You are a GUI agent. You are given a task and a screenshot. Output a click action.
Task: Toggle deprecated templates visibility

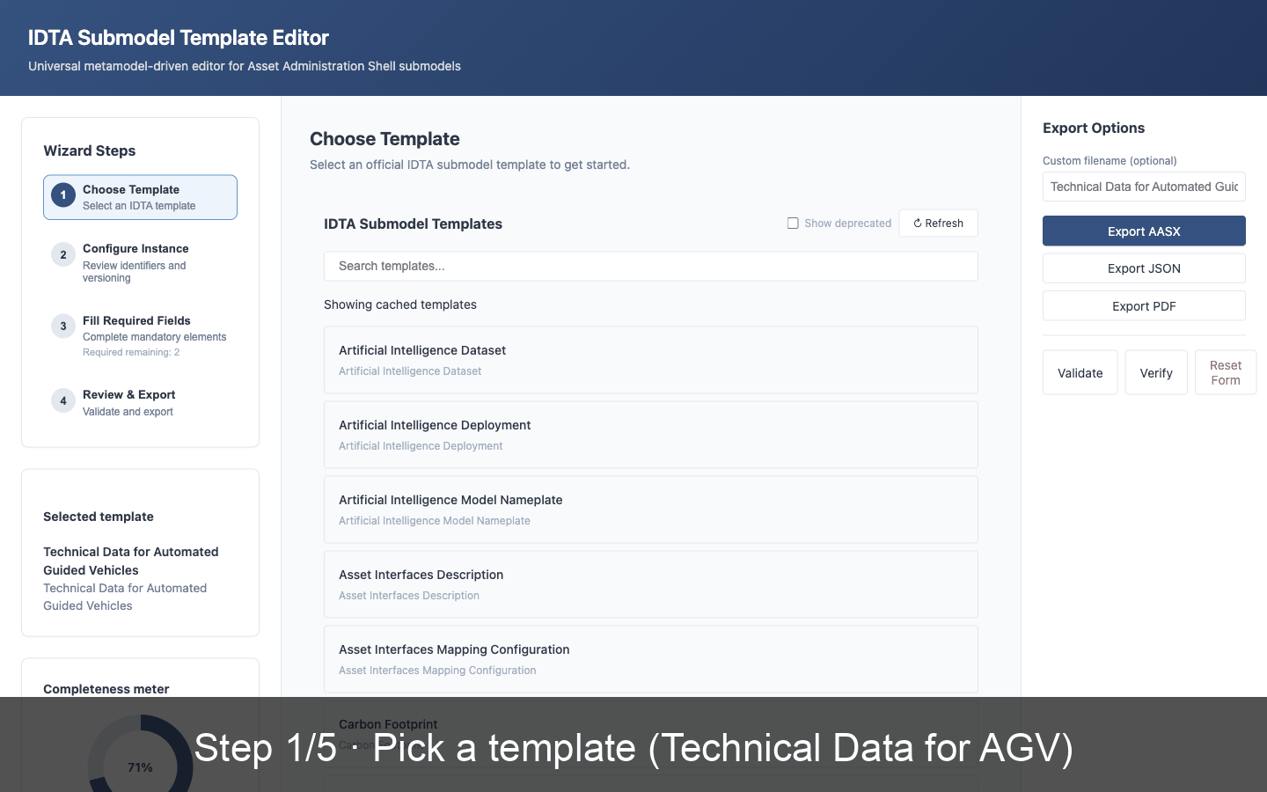pyautogui.click(x=793, y=223)
